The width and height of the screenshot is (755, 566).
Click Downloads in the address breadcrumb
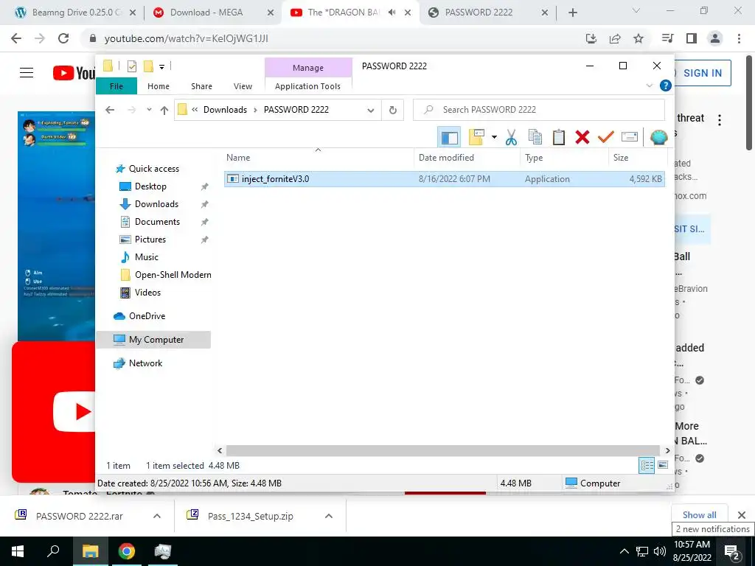pos(225,110)
